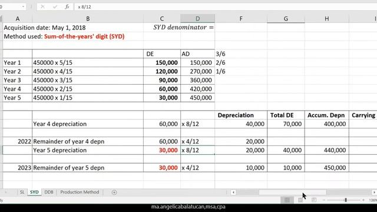Select column B header
Viewport: 377px width, 212px height.
point(88,18)
